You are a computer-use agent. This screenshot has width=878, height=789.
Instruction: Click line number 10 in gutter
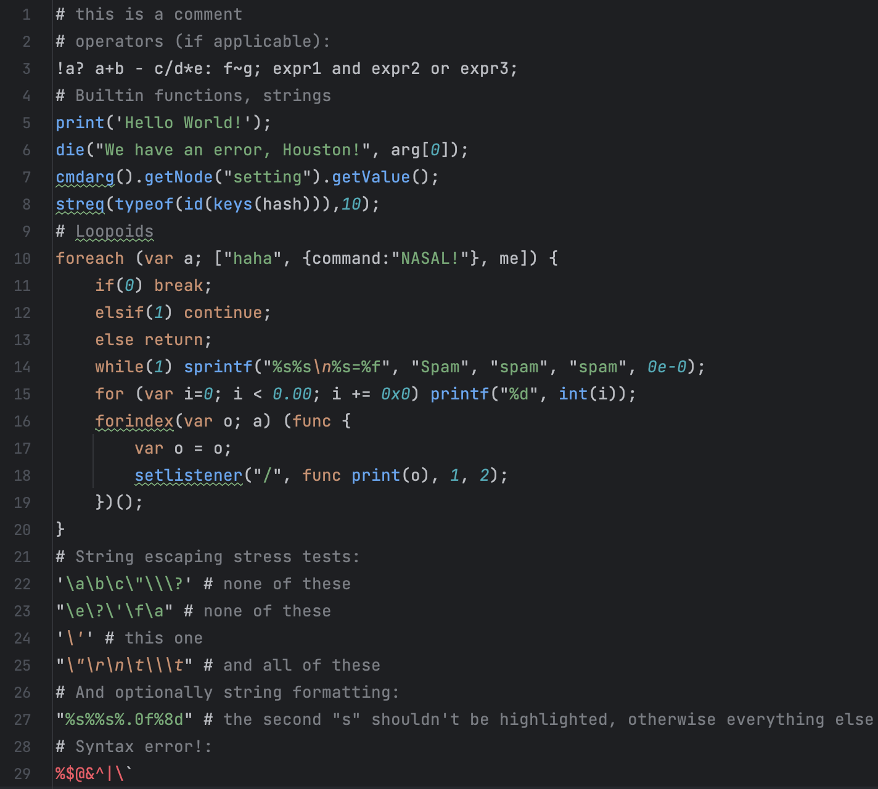pyautogui.click(x=22, y=258)
